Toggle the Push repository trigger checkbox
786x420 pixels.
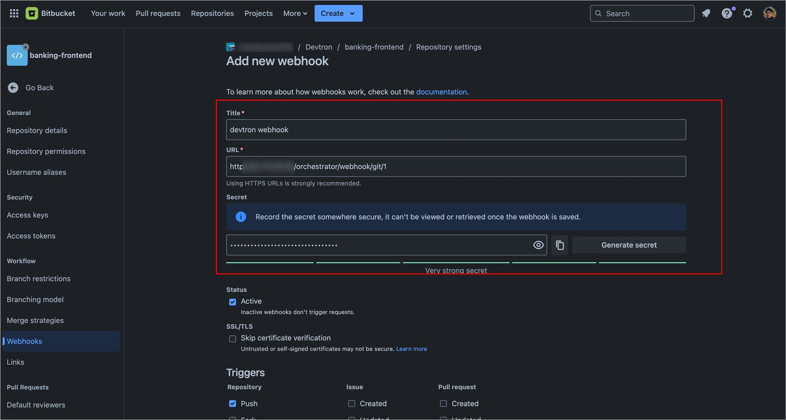[x=232, y=404]
